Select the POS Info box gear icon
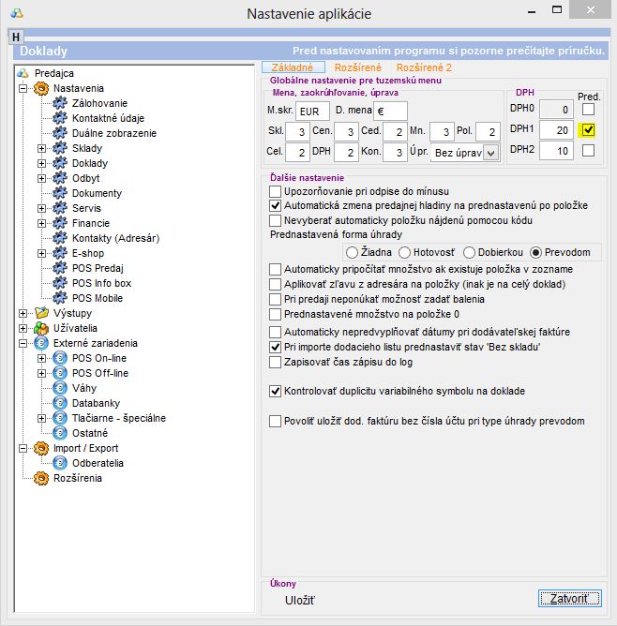The height and width of the screenshot is (626, 617). pos(61,283)
